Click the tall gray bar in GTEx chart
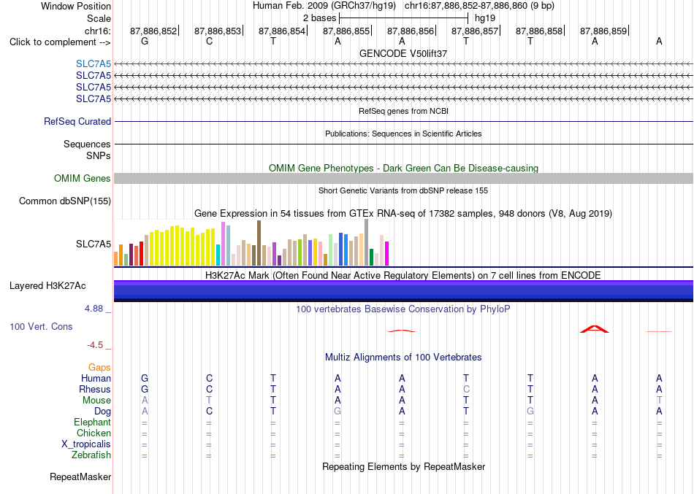694x494 pixels. coord(367,242)
